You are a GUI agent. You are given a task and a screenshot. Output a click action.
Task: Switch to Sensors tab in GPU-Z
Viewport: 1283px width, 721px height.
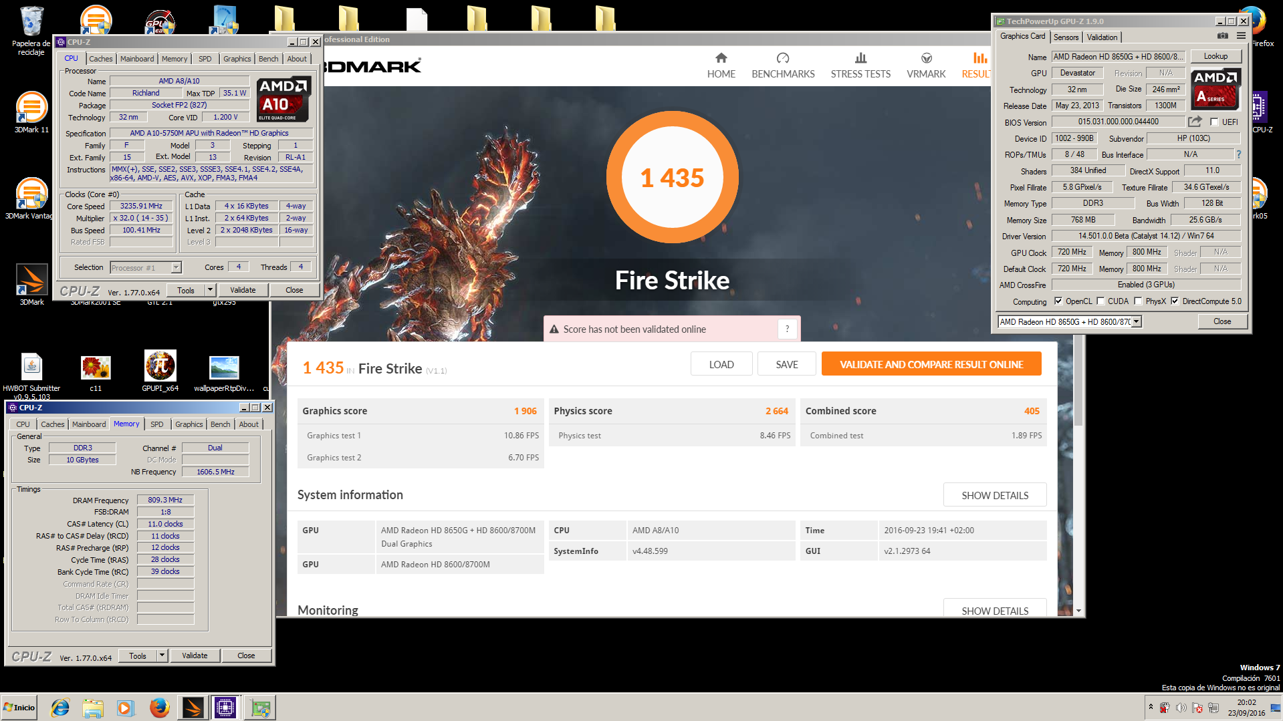tap(1066, 37)
